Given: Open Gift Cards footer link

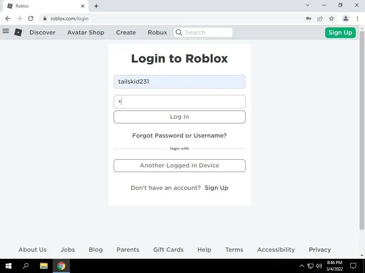Looking at the screenshot, I should (168, 250).
